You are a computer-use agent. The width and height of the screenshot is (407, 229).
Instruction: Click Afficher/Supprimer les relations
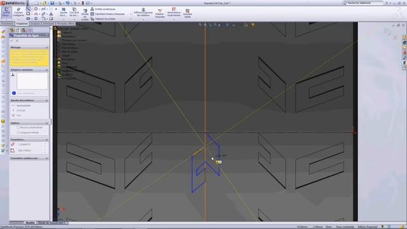[143, 12]
